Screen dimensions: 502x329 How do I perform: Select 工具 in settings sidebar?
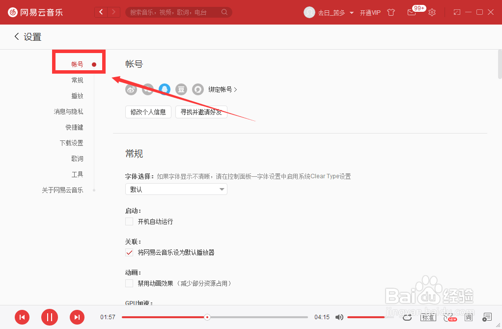click(x=77, y=174)
